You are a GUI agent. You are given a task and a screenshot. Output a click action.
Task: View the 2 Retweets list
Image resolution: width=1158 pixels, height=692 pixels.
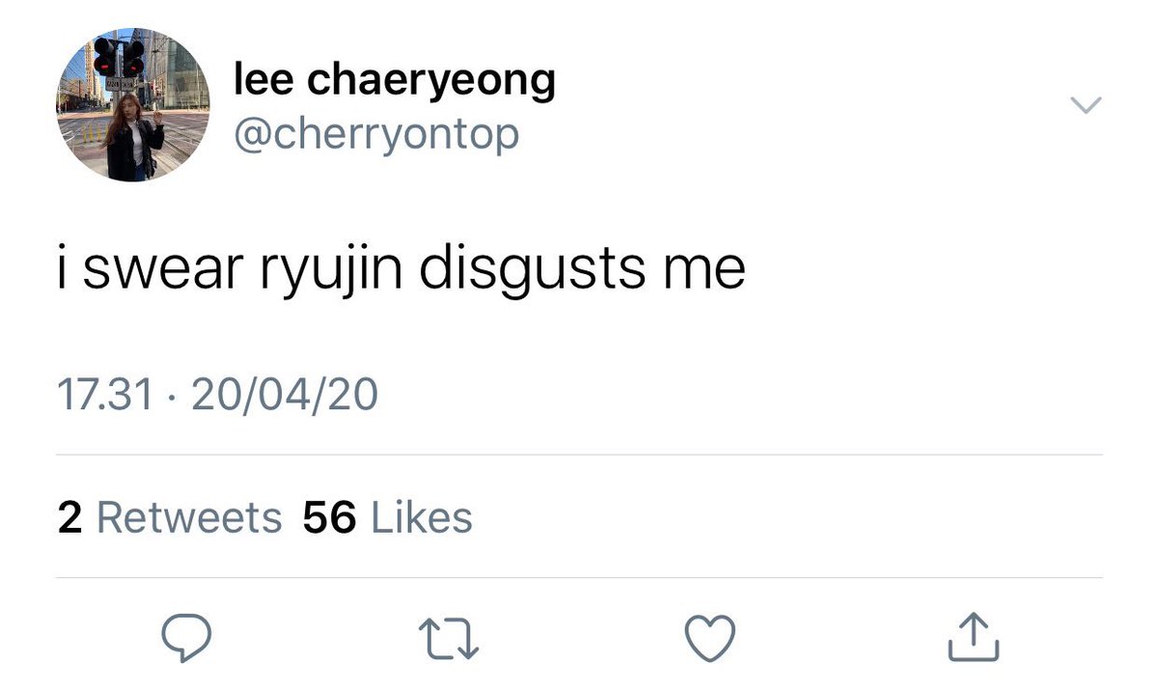pos(169,518)
